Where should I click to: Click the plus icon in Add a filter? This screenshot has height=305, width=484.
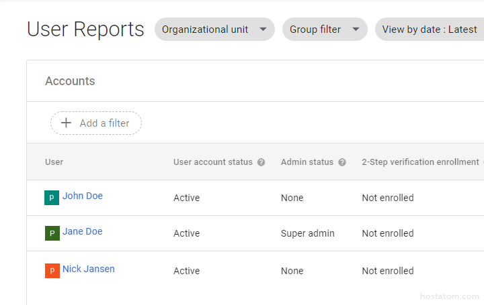[x=66, y=123]
